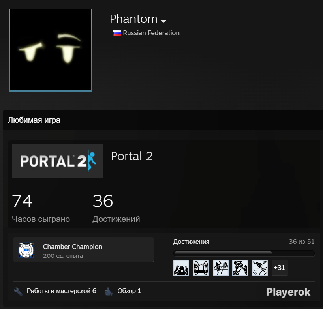Open the Обзор 1 review link
The image size is (323, 309).
tap(130, 291)
